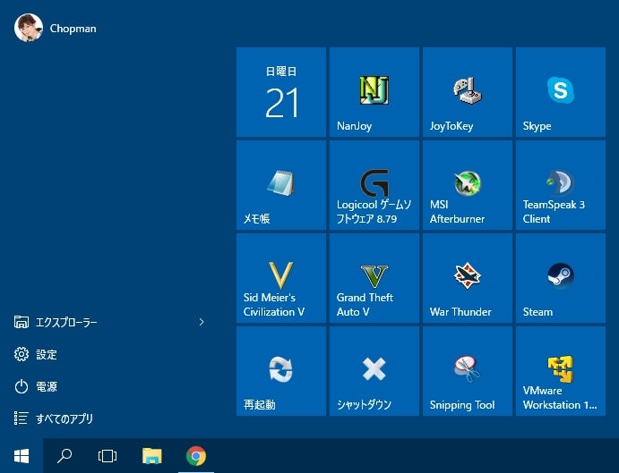Open the Skype tile
Image resolution: width=619 pixels, height=473 pixels.
(560, 92)
